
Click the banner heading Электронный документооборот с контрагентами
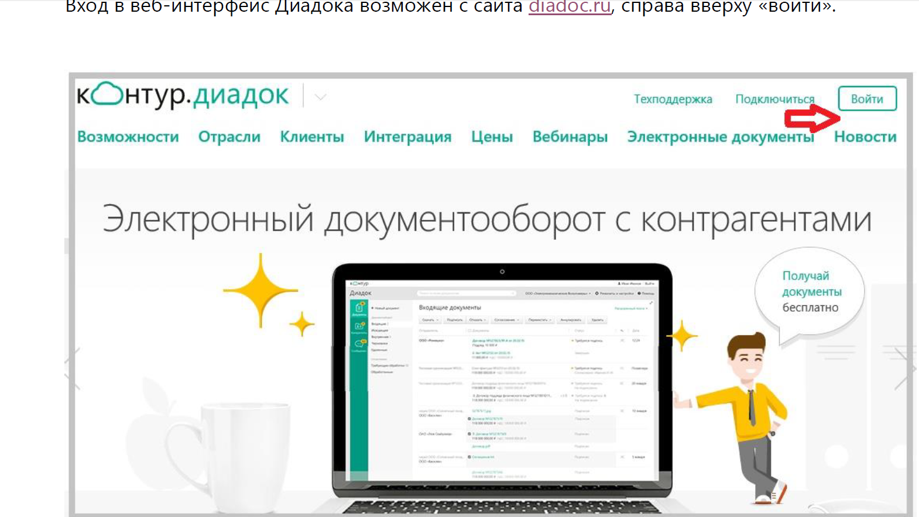pyautogui.click(x=487, y=220)
